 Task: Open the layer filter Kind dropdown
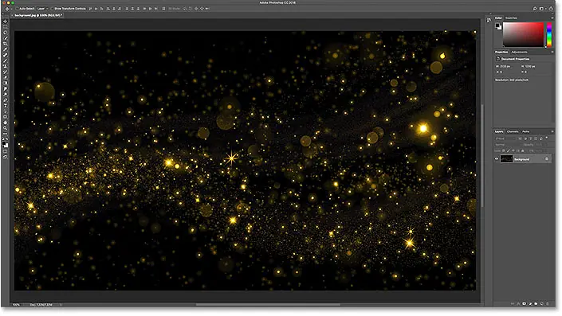pyautogui.click(x=505, y=138)
